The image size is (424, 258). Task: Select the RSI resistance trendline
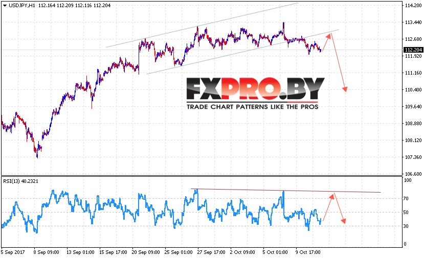click(x=285, y=191)
